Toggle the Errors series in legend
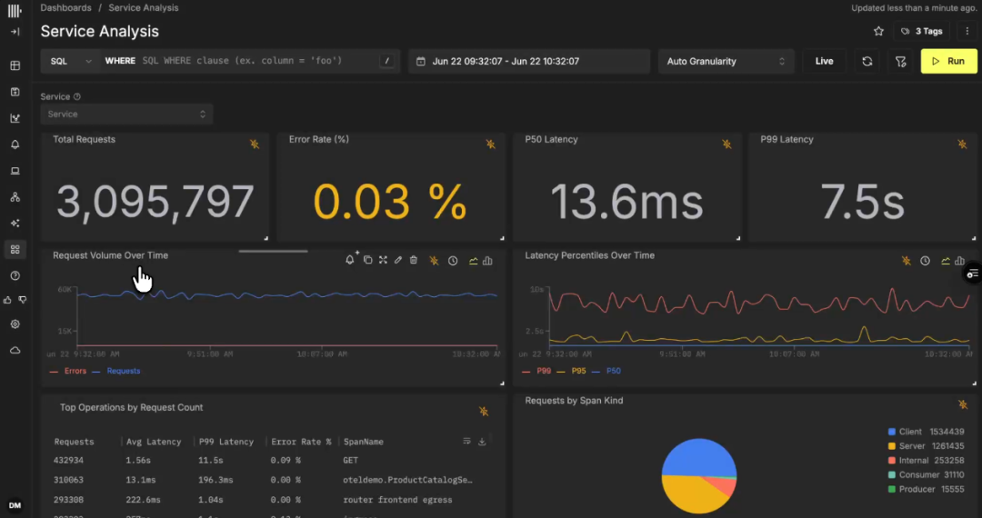Image resolution: width=982 pixels, height=518 pixels. pos(68,371)
